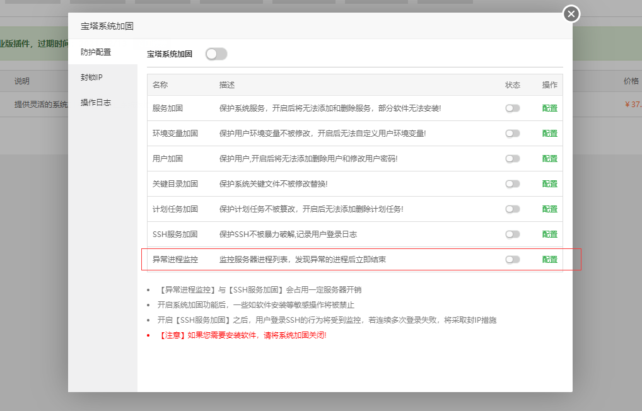The image size is (642, 411).
Task: Click the 状态 column header
Action: tap(512, 85)
